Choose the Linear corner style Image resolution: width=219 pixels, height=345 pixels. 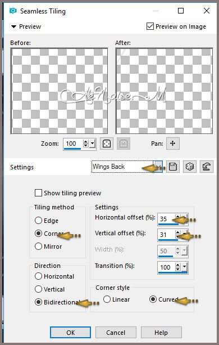click(107, 299)
